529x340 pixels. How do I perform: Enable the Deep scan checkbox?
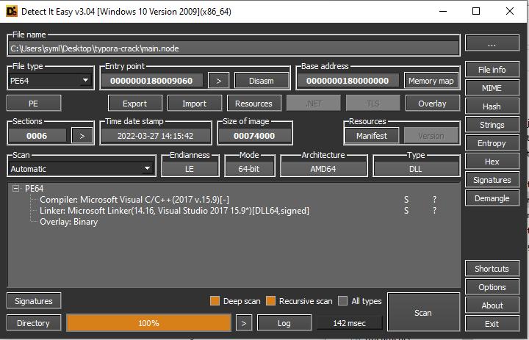pyautogui.click(x=215, y=301)
